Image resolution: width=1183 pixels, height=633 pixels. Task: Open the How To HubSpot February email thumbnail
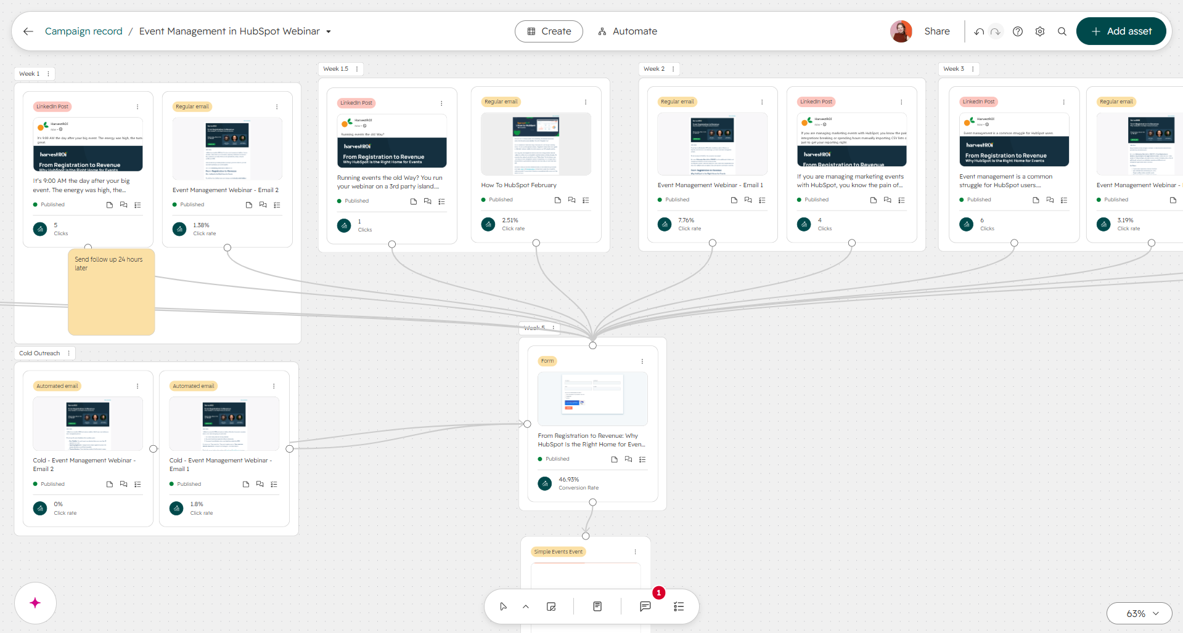pyautogui.click(x=536, y=144)
